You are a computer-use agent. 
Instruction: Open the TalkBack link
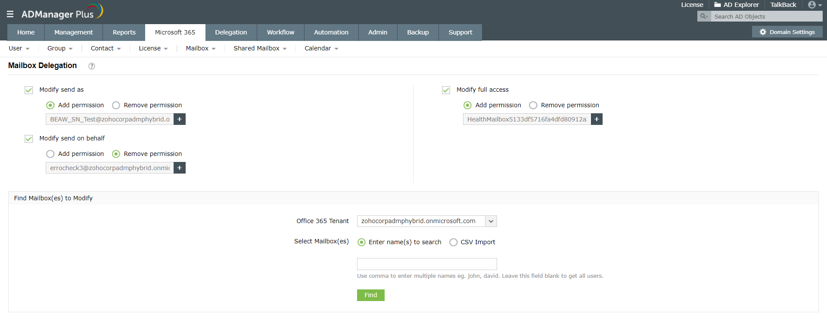(x=783, y=5)
